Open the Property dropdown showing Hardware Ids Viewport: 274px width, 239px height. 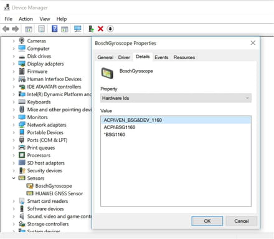(x=176, y=98)
